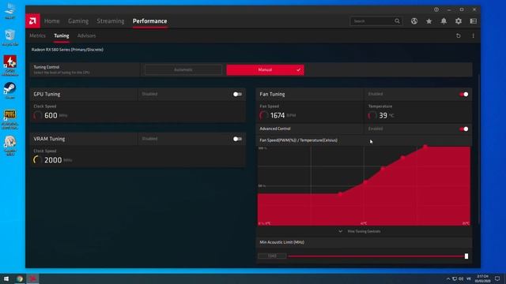Click the taskbar clock
Image resolution: width=506 pixels, height=284 pixels.
coord(482,278)
